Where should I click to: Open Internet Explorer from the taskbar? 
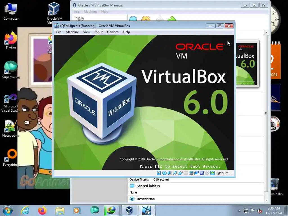(25, 210)
